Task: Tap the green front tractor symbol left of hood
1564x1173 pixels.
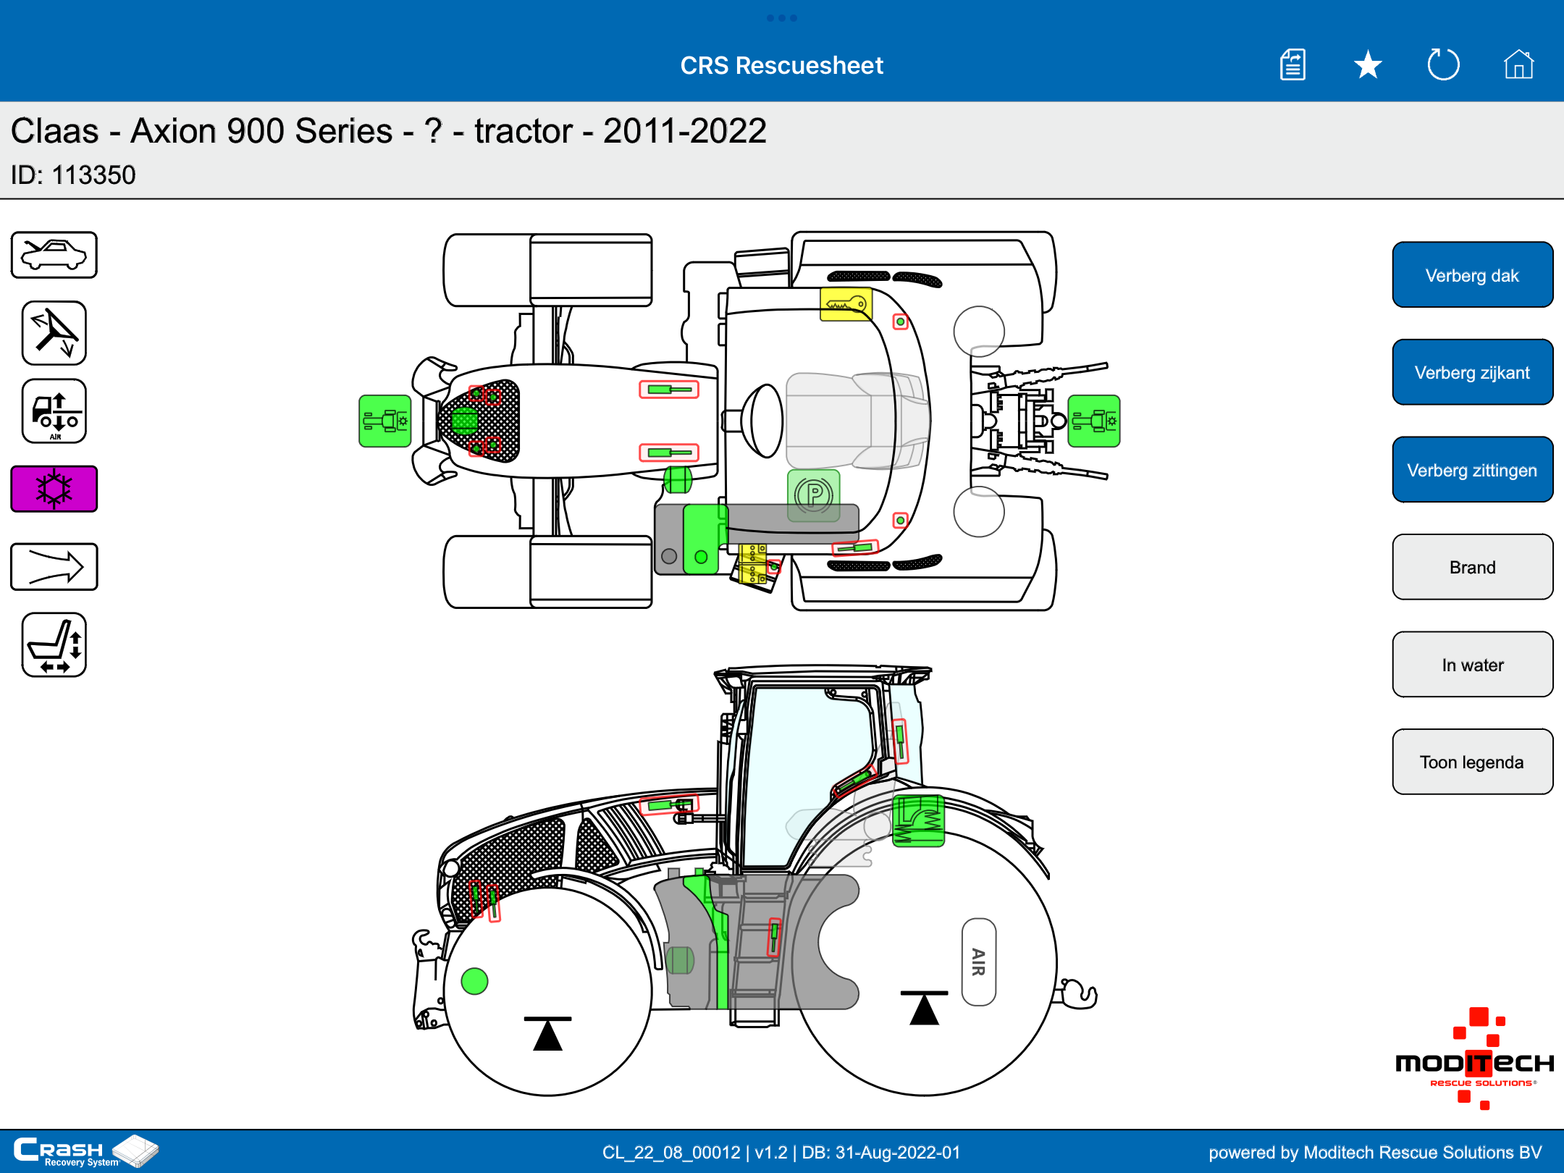Action: 385,421
